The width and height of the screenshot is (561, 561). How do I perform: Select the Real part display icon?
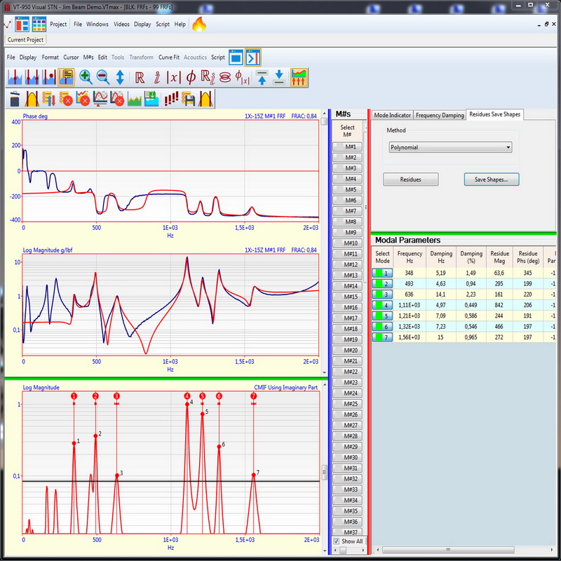pos(140,77)
